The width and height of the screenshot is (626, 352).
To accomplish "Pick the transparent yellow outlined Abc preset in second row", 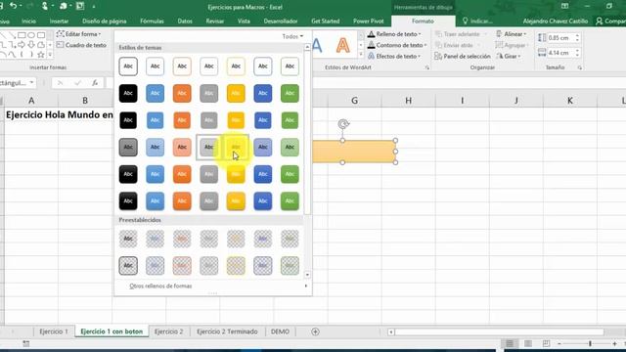I will point(236,266).
